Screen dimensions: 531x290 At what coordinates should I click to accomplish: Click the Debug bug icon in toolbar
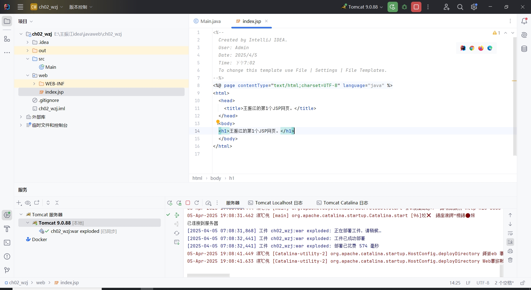coord(405,7)
